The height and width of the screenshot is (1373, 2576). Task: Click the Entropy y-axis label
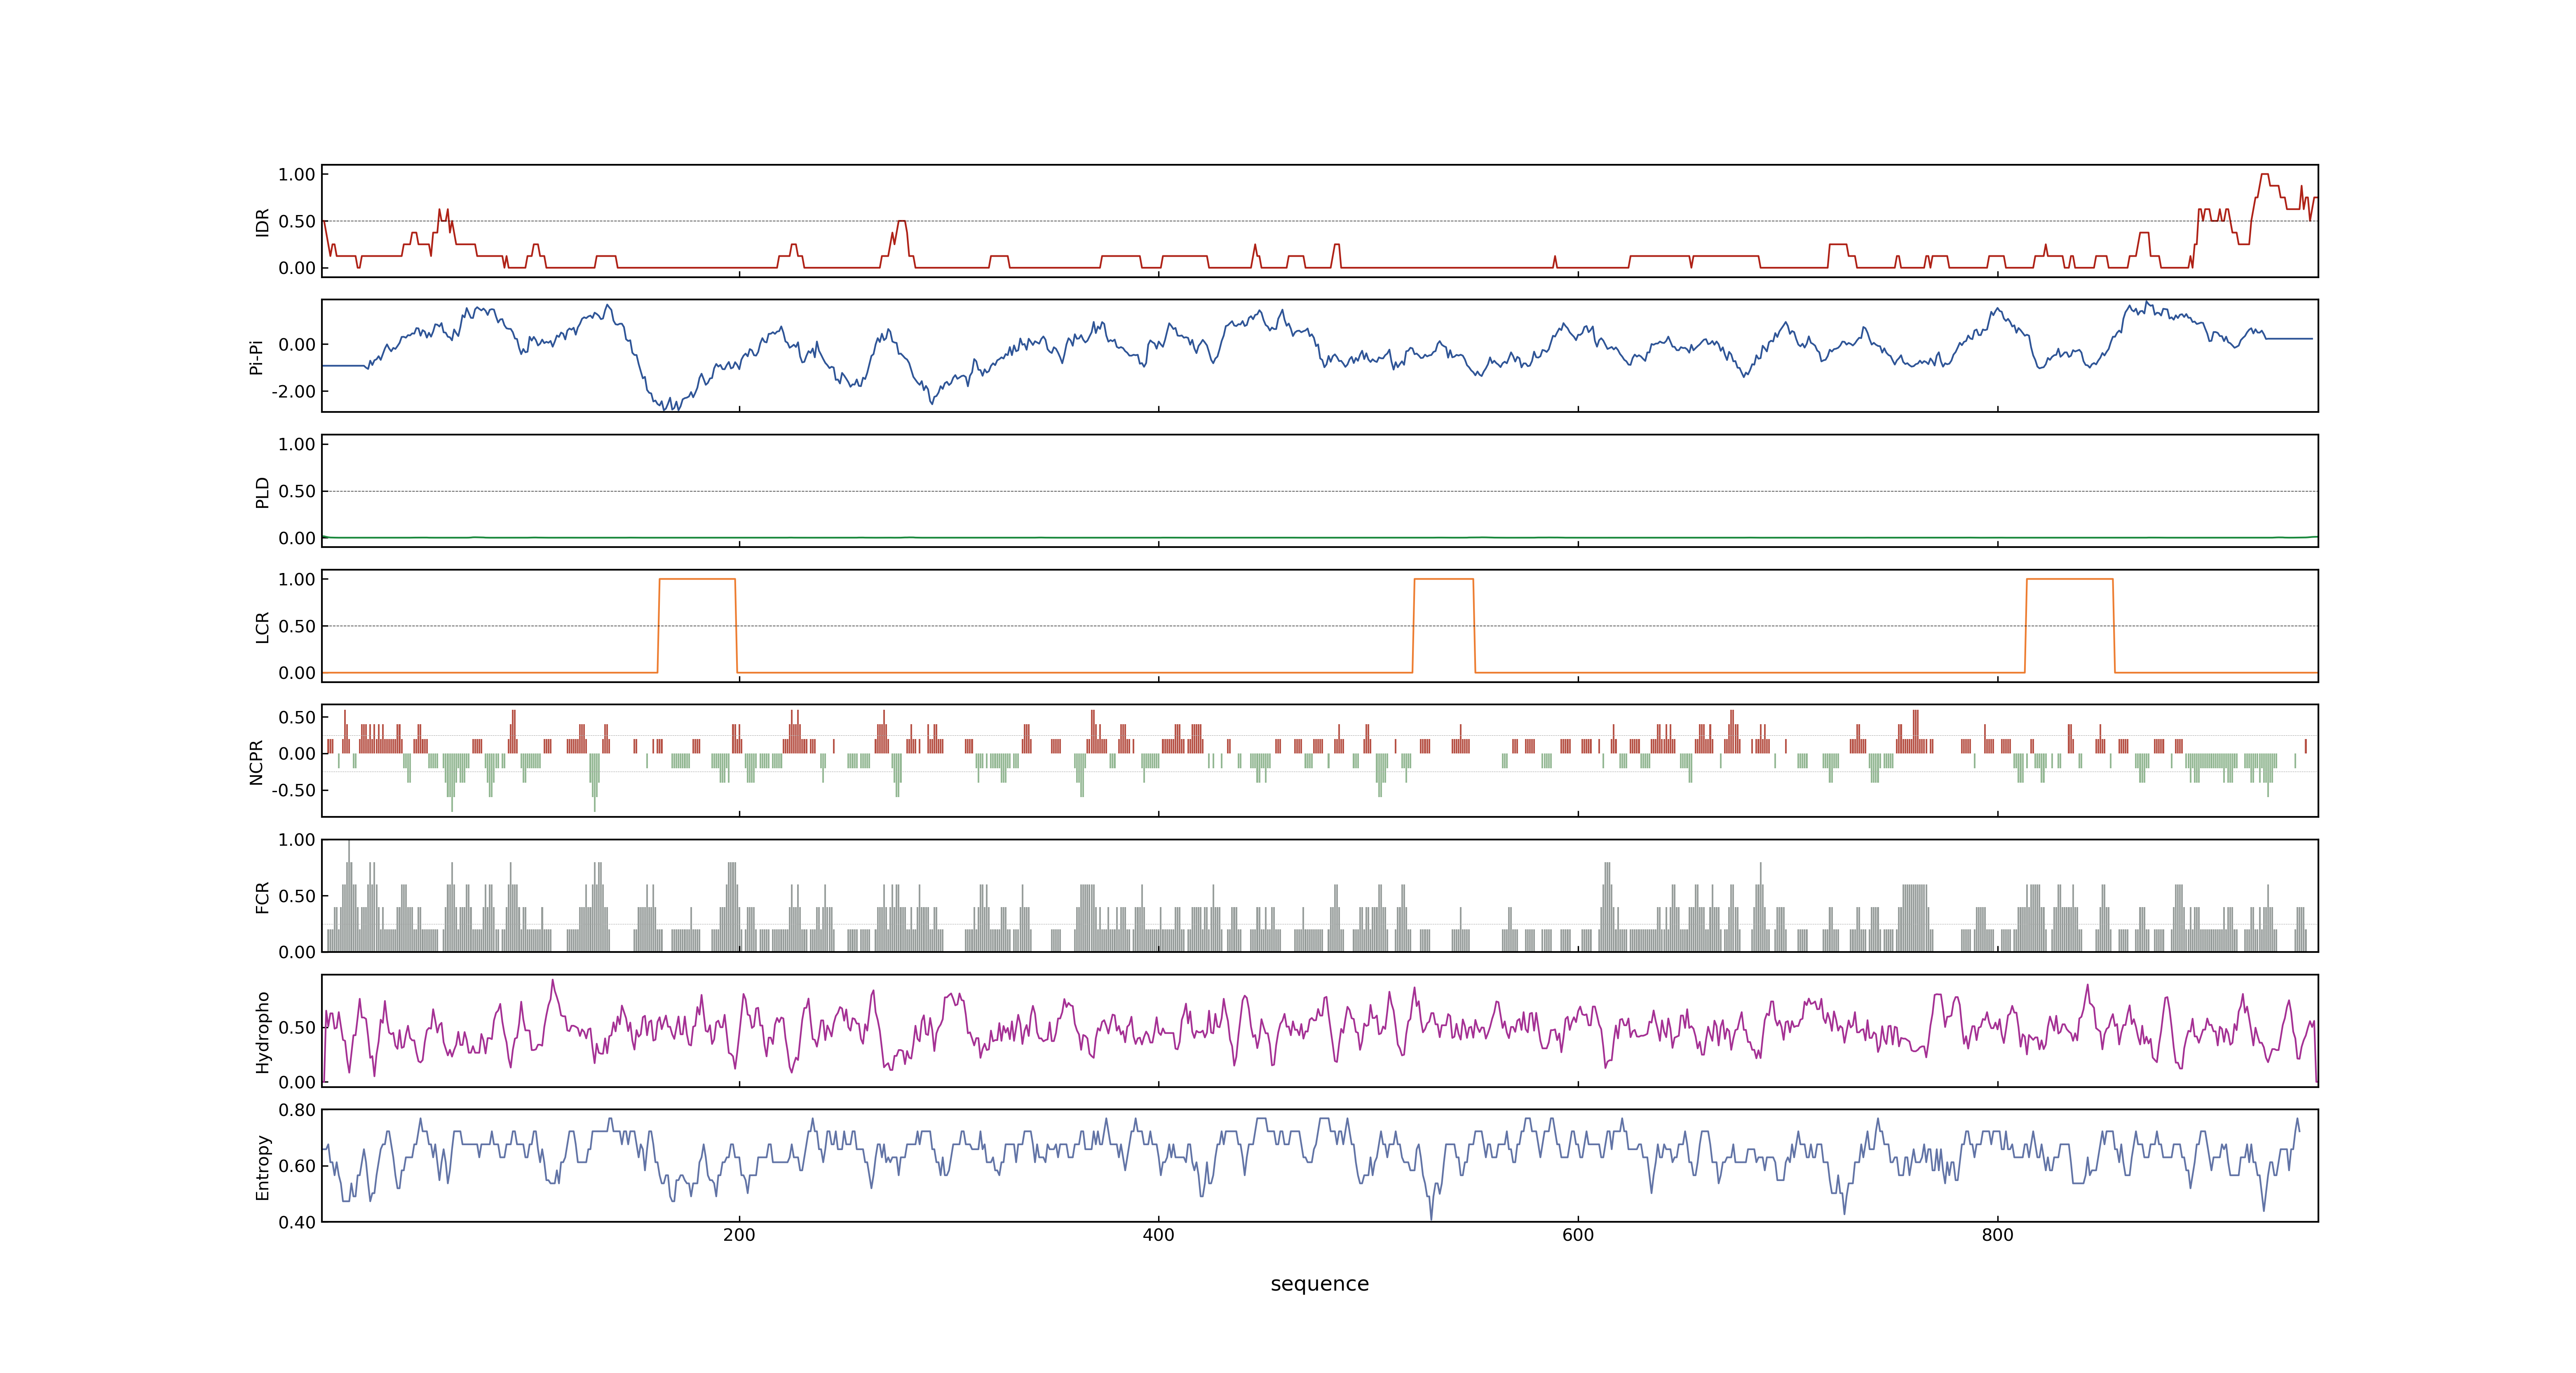point(263,1167)
